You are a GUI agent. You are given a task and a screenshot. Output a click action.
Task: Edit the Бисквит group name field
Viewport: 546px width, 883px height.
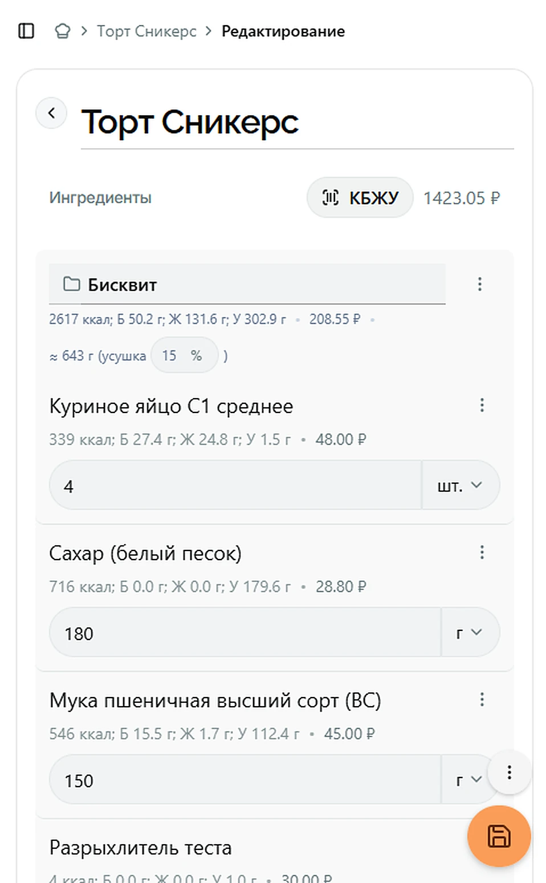tap(247, 284)
